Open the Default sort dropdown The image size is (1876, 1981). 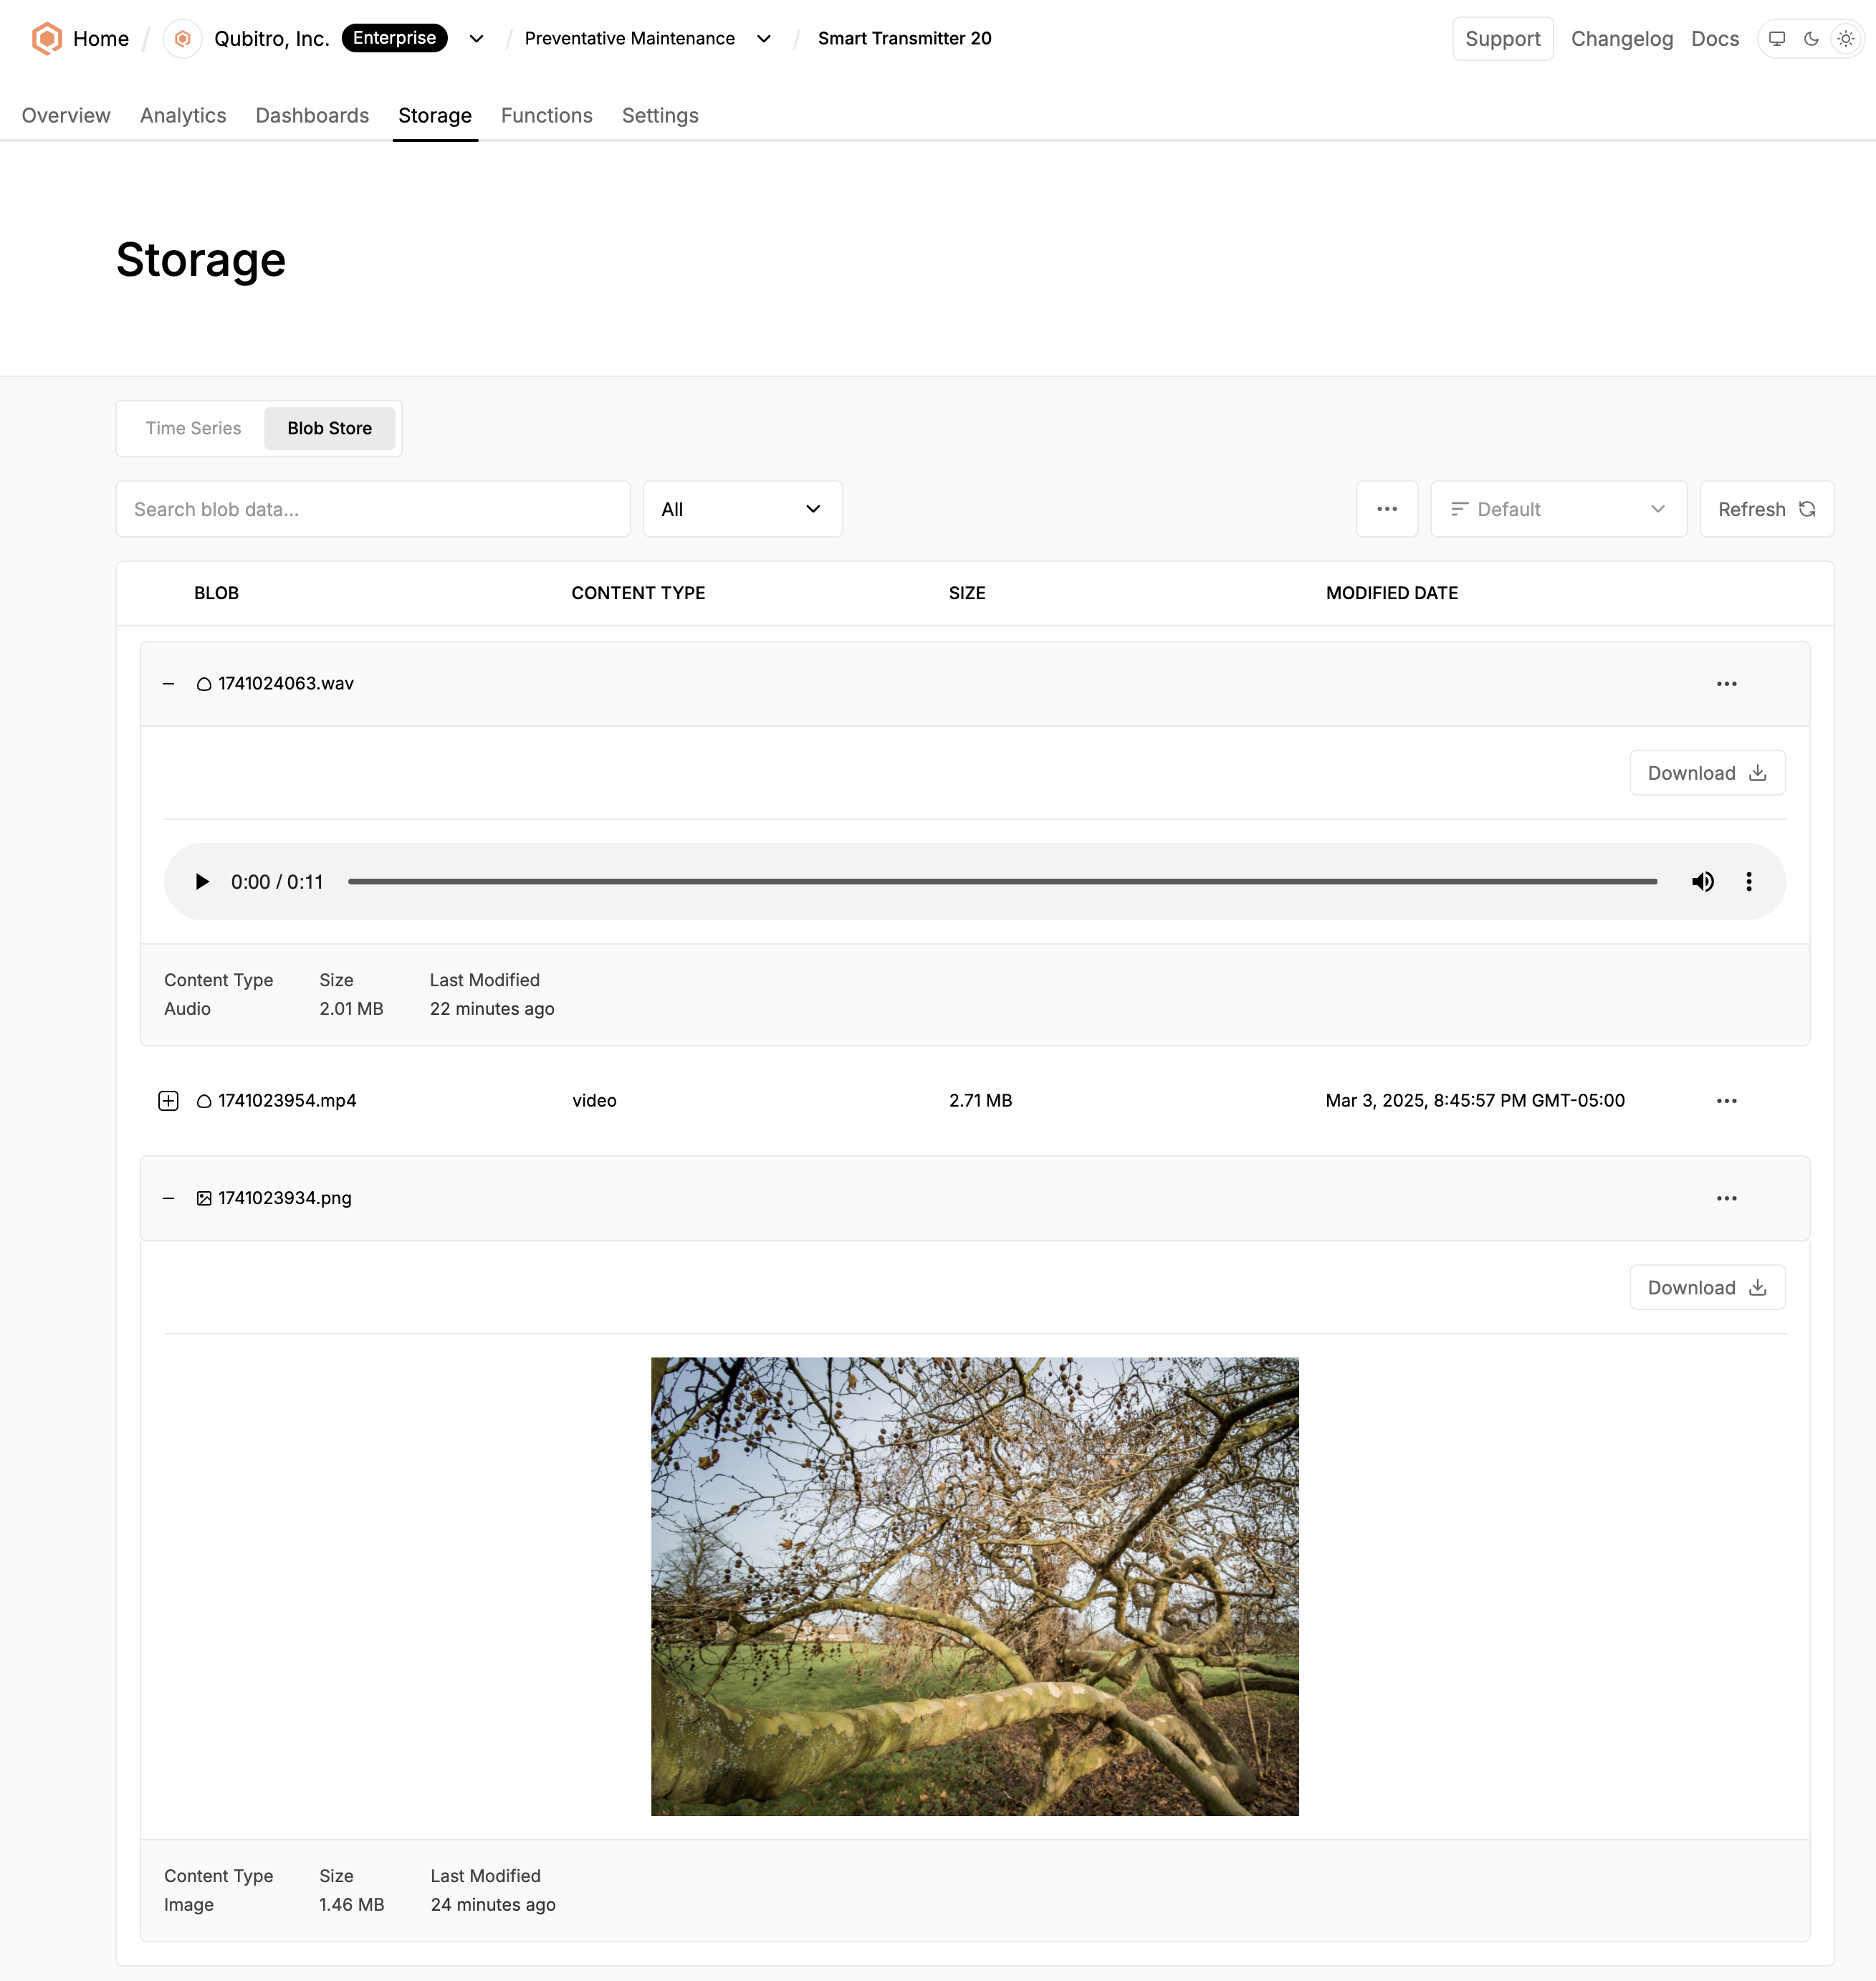point(1557,508)
